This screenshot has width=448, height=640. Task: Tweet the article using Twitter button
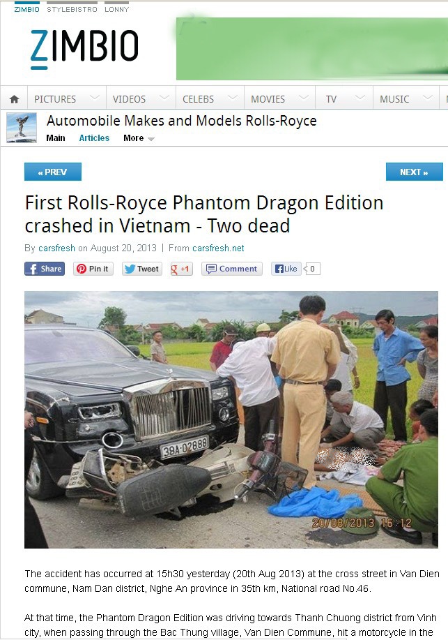[x=142, y=269]
